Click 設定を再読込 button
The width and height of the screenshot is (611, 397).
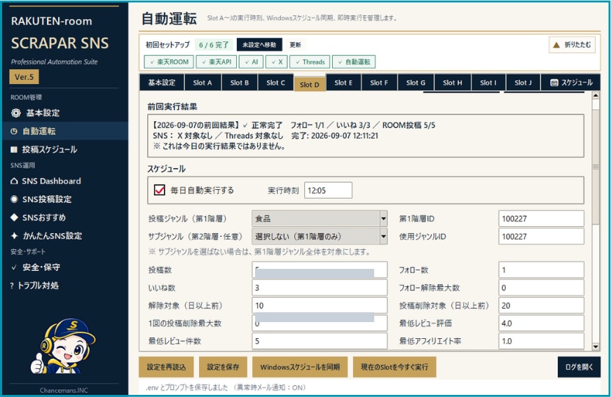pyautogui.click(x=166, y=367)
